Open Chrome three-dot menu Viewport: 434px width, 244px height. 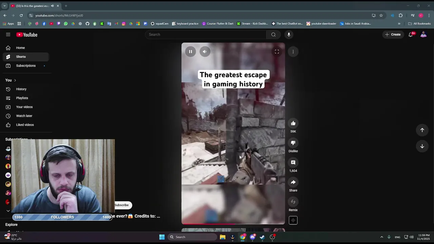coord(429,15)
